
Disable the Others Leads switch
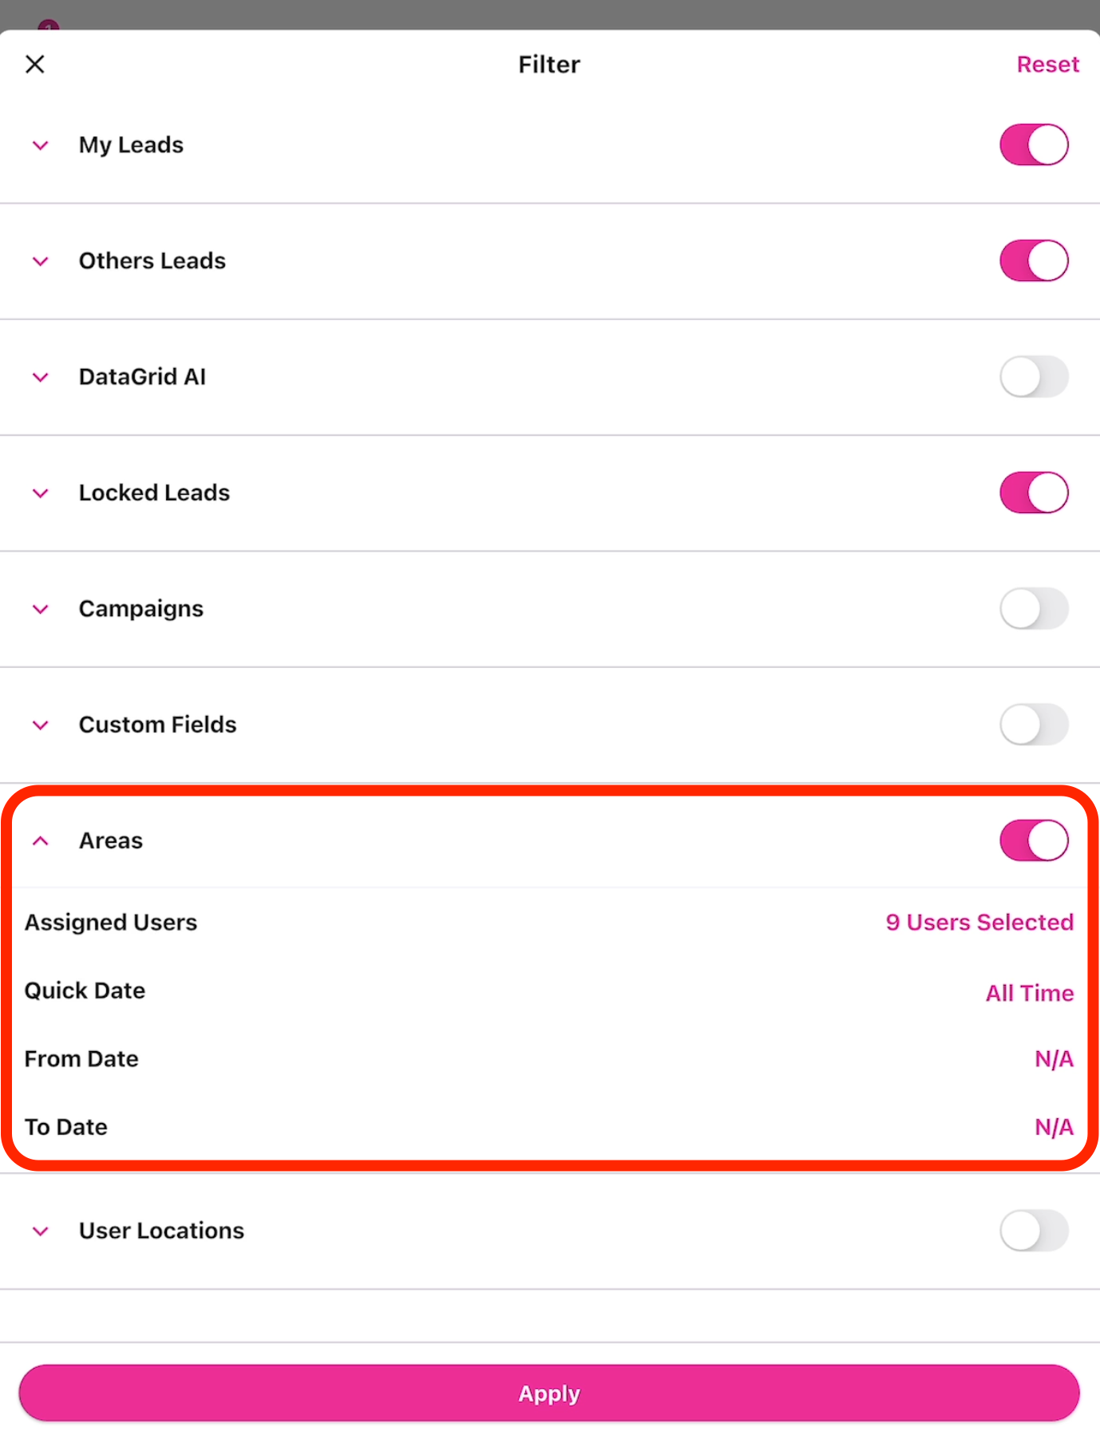[x=1034, y=261]
